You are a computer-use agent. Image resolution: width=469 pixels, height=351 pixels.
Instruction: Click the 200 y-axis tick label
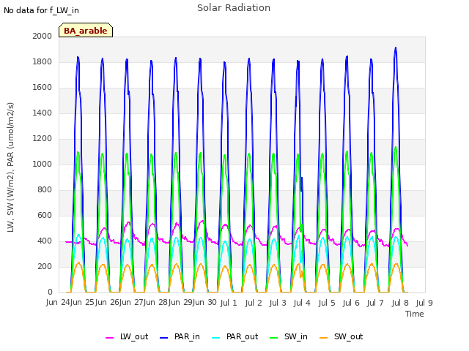pos(45,266)
